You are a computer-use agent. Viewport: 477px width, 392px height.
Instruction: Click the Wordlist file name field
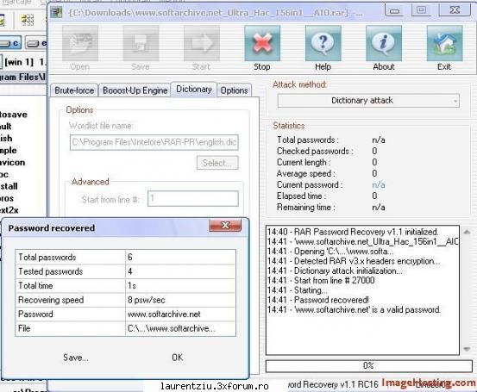pos(154,142)
